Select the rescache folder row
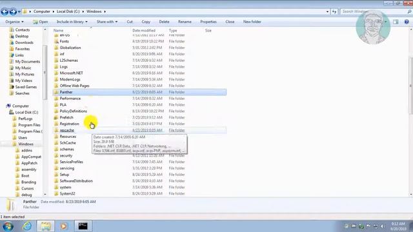 139,130
